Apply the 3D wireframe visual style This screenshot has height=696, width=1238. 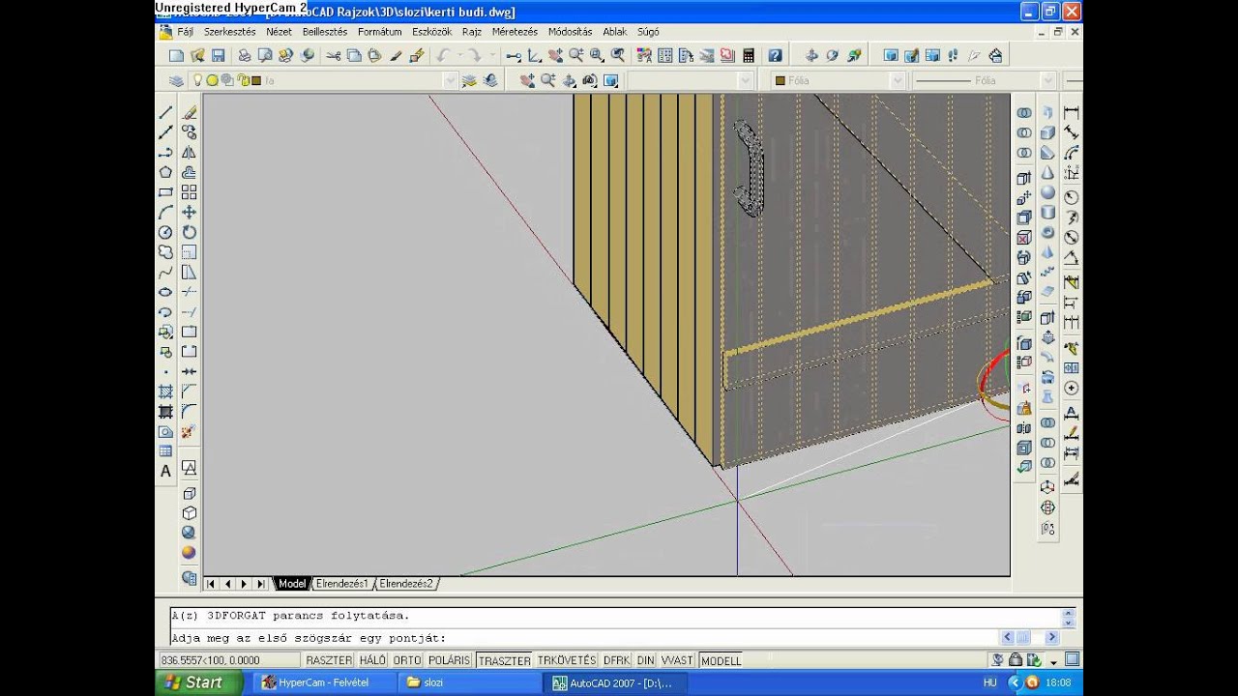click(x=190, y=493)
